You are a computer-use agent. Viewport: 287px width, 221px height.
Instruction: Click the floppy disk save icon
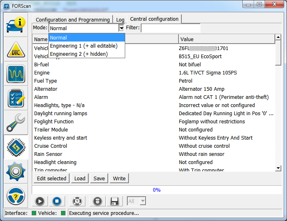115,201
